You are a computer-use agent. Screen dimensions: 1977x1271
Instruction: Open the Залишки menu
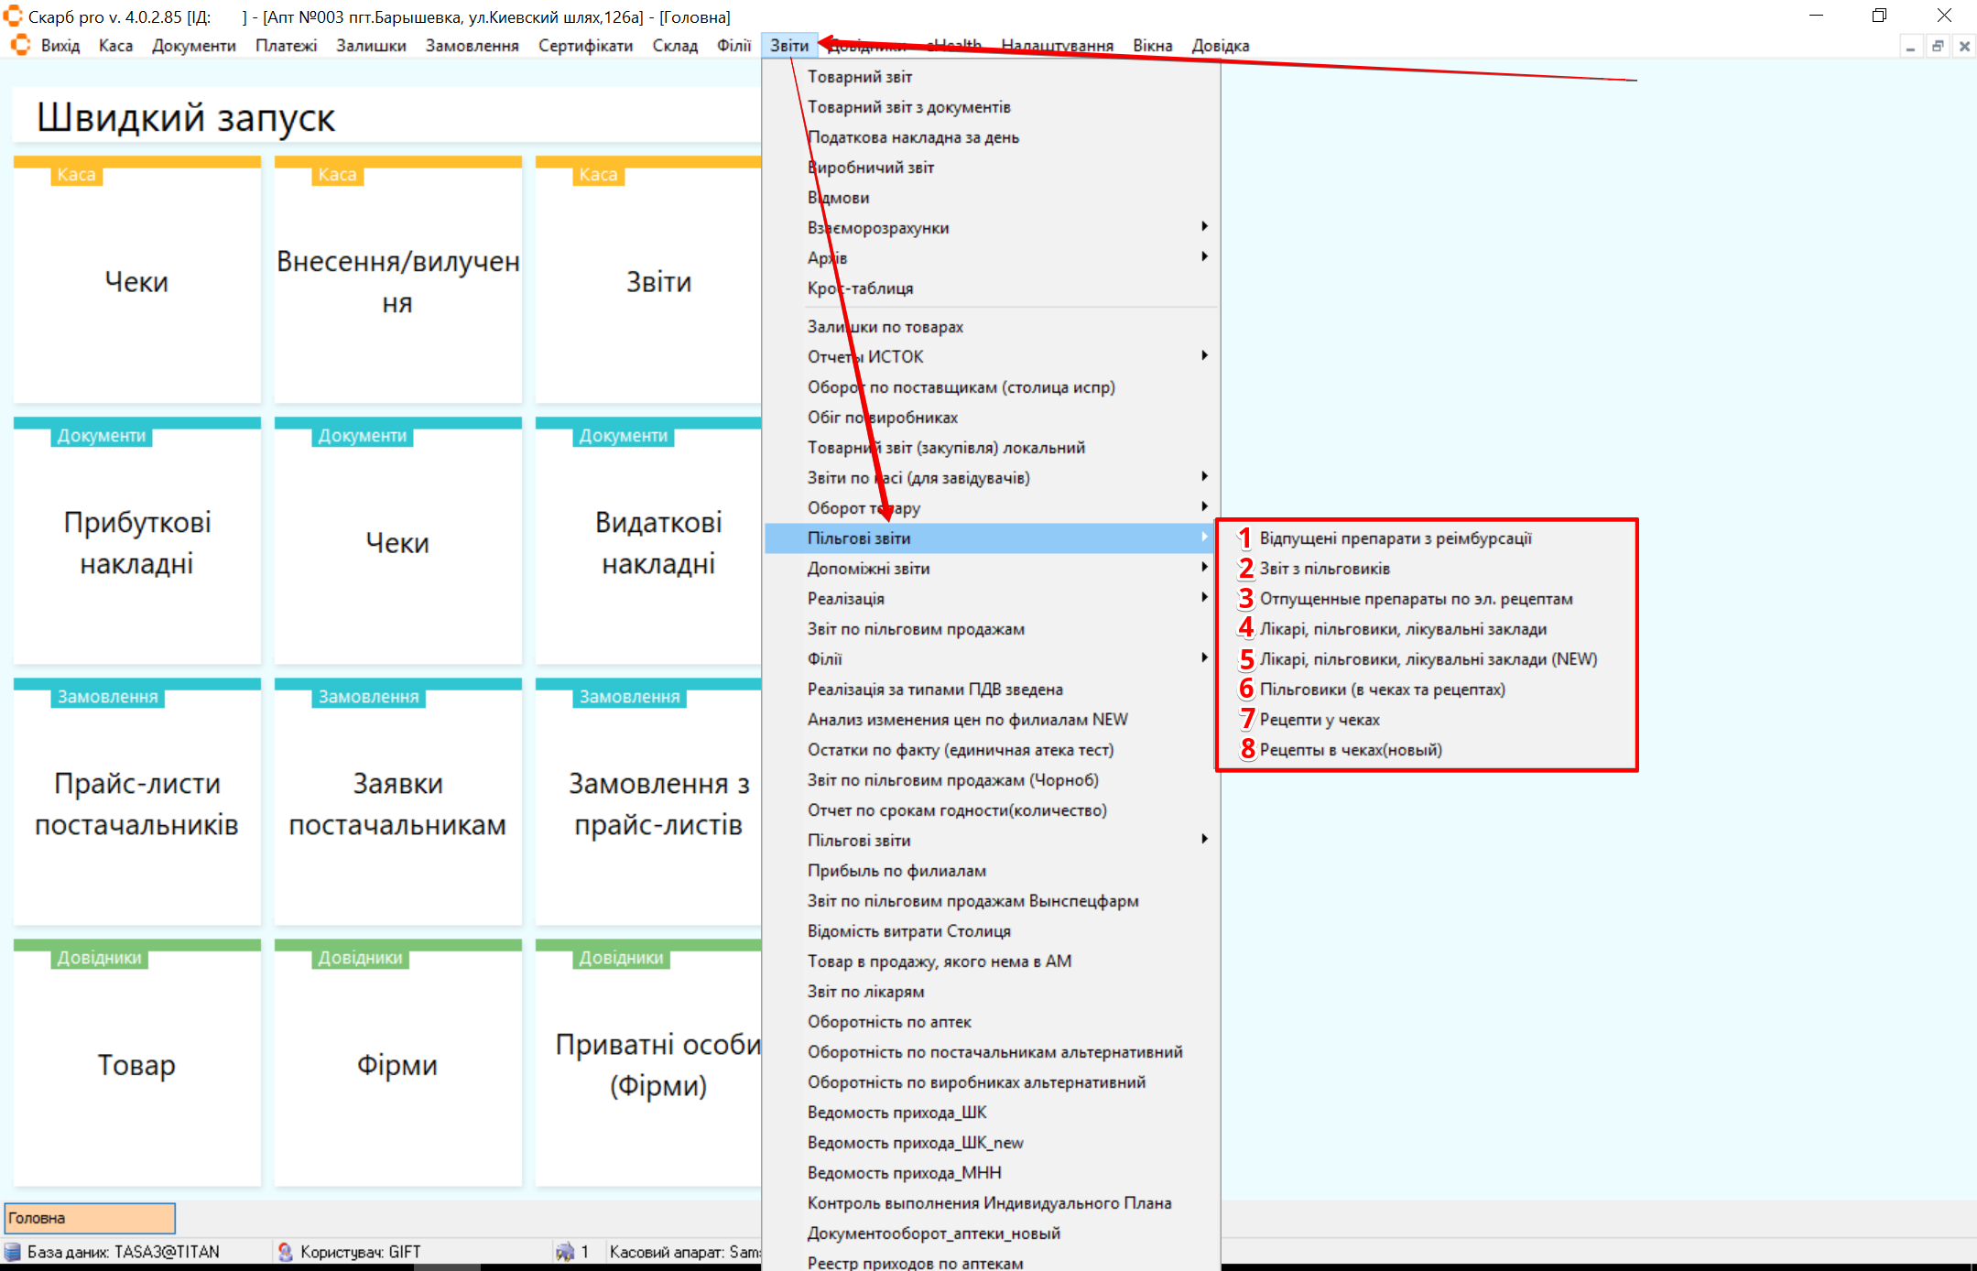click(371, 46)
